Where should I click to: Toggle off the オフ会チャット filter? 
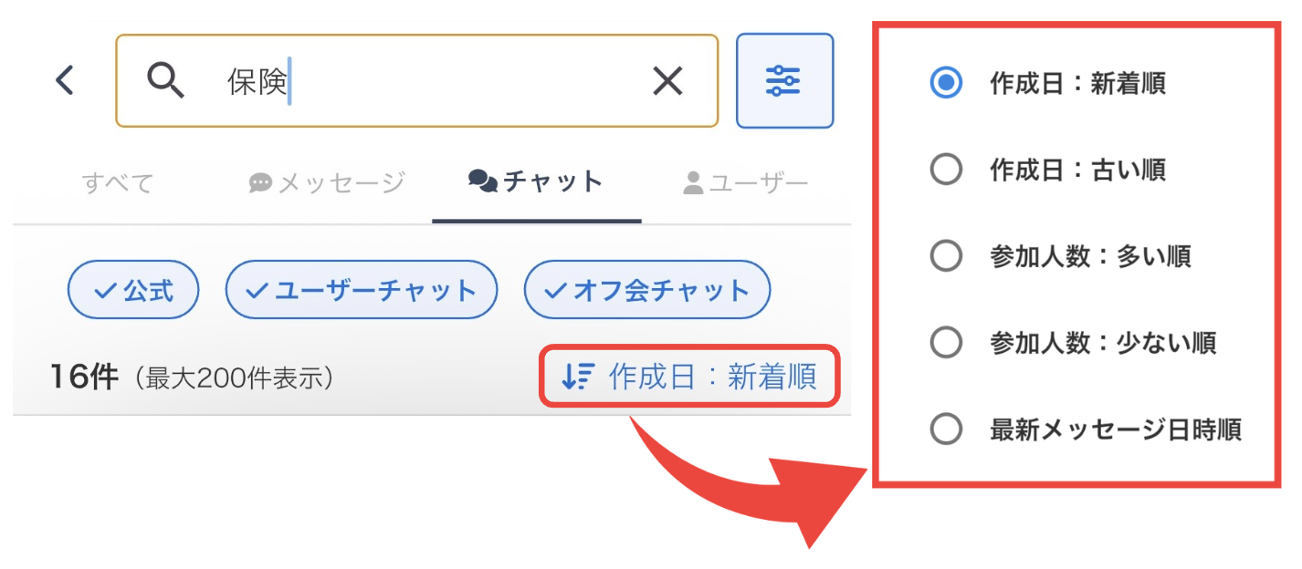tap(646, 289)
